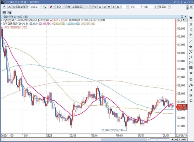Select the multi-line drawing tool in sidebar
Screen dimensions: 194x142
191,47
